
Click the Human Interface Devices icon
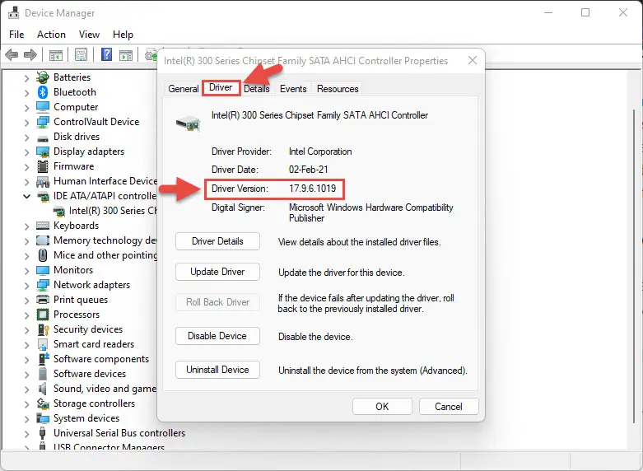click(x=43, y=181)
